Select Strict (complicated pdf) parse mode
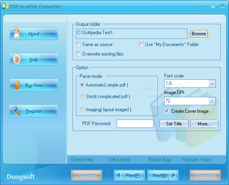The width and height of the screenshot is (229, 185). click(82, 96)
